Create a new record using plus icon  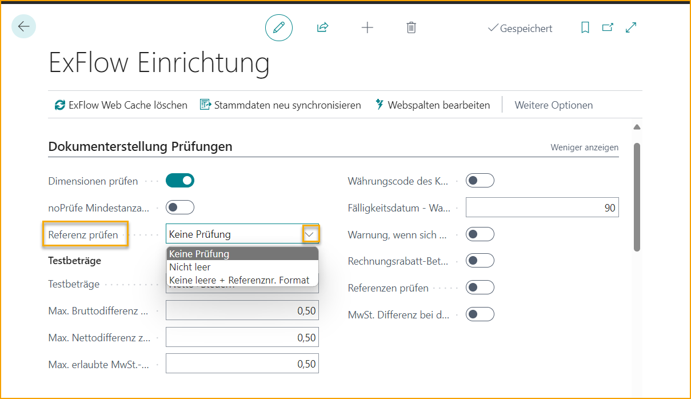coord(367,27)
